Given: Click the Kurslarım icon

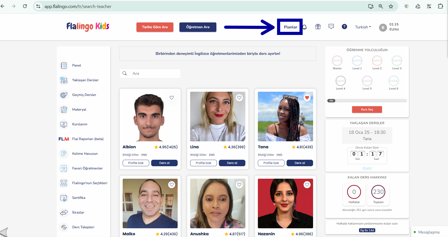Looking at the screenshot, I should (64, 124).
